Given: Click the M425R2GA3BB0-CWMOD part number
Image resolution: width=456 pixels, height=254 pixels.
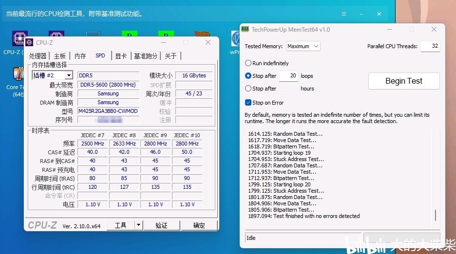Looking at the screenshot, I should tap(108, 111).
